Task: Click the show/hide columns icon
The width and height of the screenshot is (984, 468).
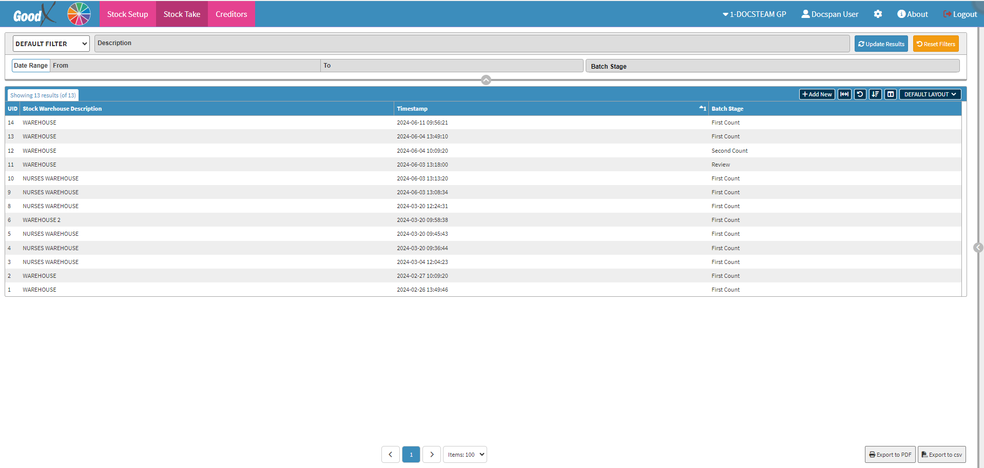Action: tap(891, 94)
